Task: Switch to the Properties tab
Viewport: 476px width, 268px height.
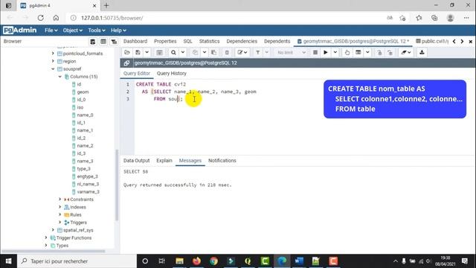Action: pyautogui.click(x=165, y=42)
